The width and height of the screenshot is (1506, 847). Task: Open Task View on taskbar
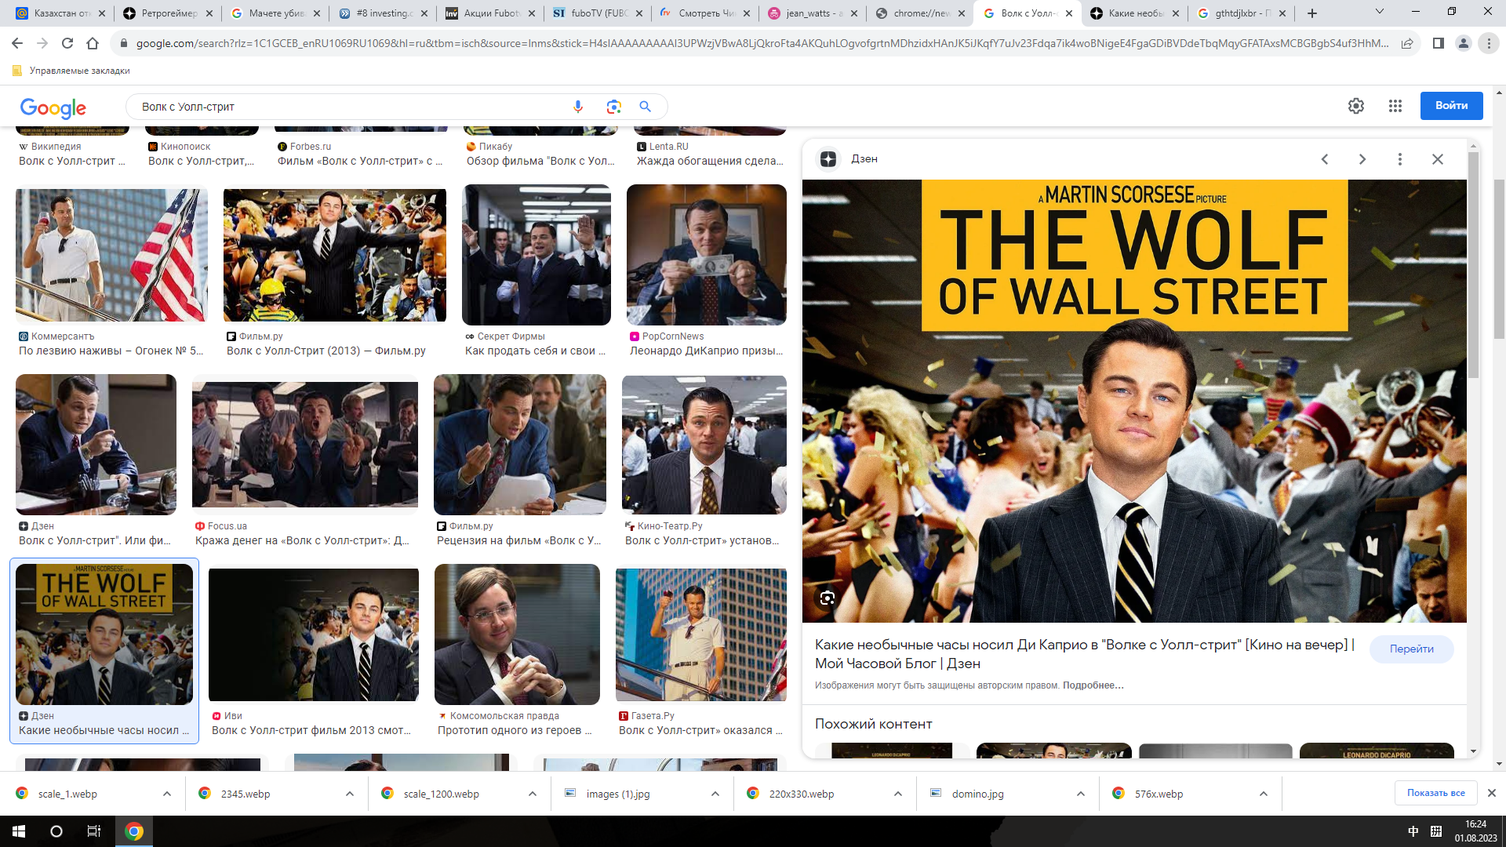point(94,831)
